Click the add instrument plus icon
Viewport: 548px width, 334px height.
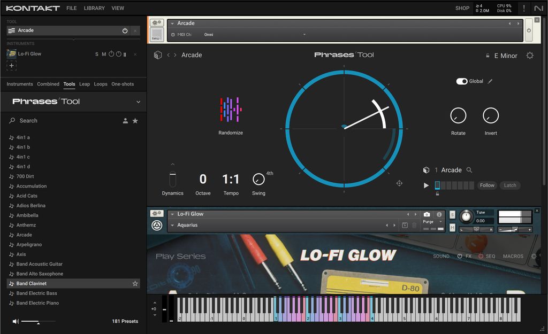[x=11, y=65]
